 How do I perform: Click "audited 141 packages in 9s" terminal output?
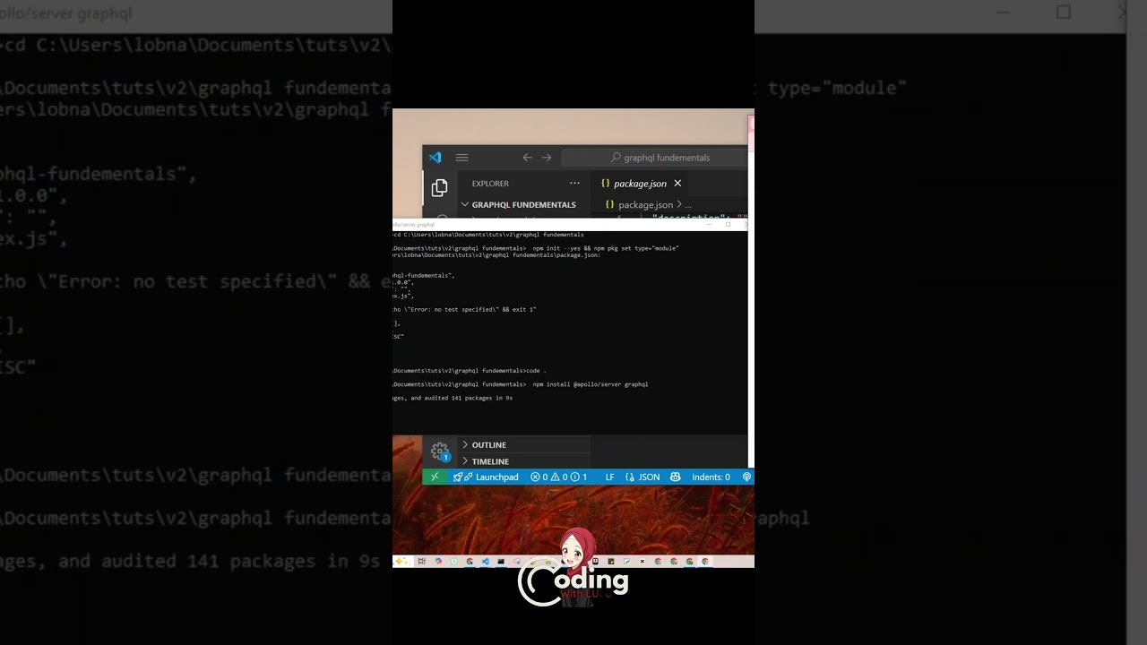[461, 398]
